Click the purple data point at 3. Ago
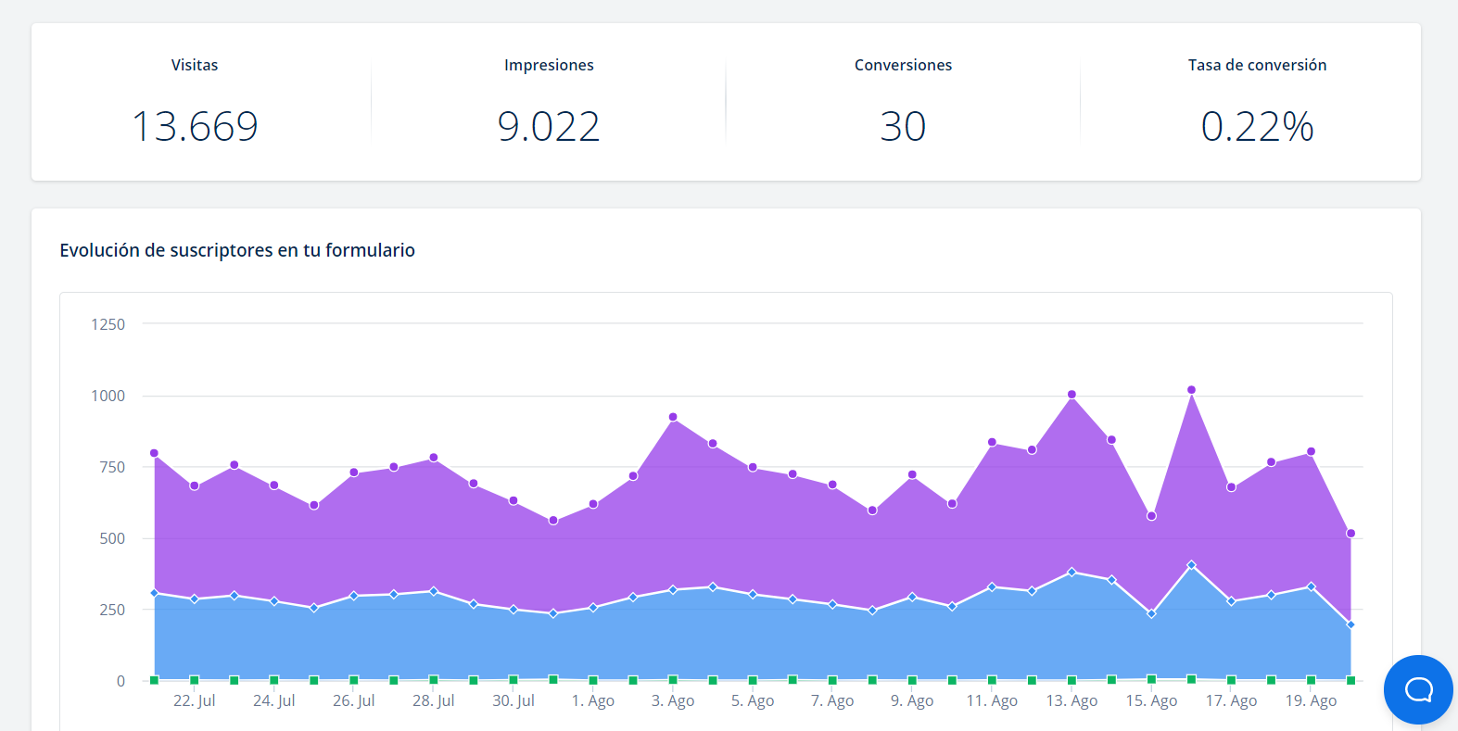Image resolution: width=1458 pixels, height=731 pixels. pos(673,417)
